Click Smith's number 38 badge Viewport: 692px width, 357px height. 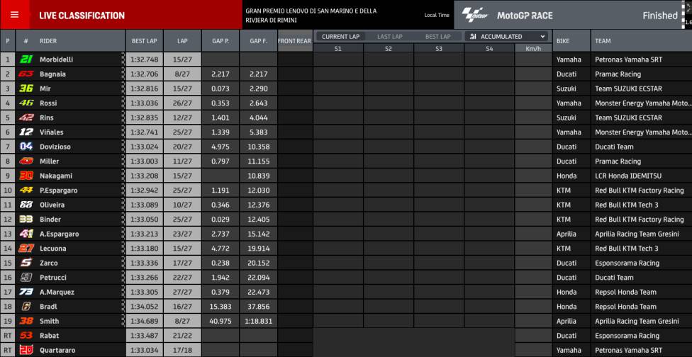point(26,321)
